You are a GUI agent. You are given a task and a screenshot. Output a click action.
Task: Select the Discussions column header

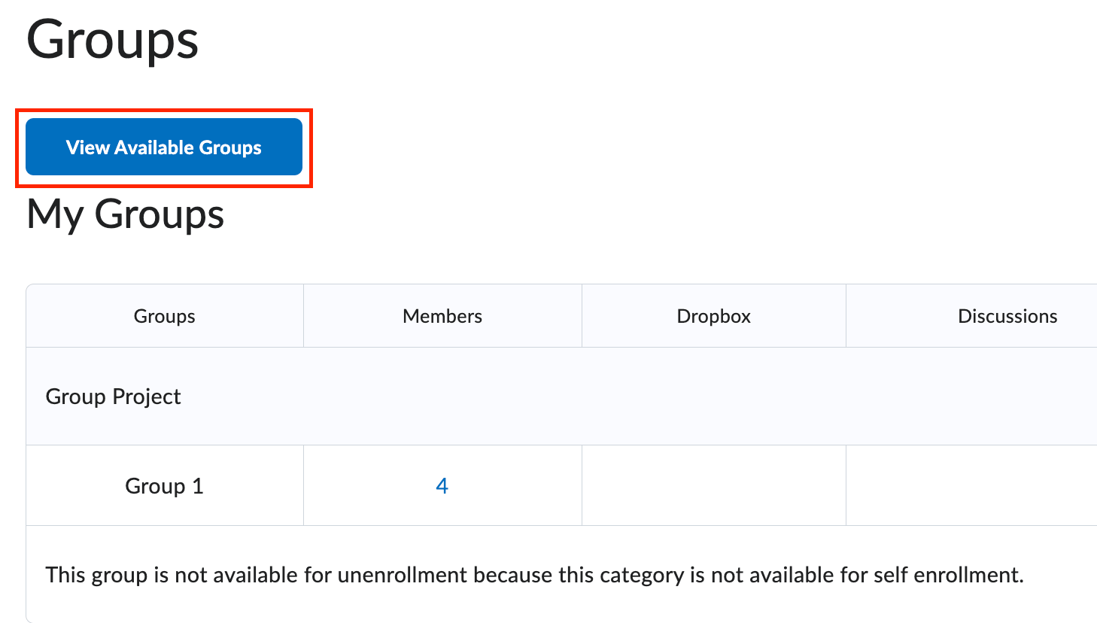1007,317
